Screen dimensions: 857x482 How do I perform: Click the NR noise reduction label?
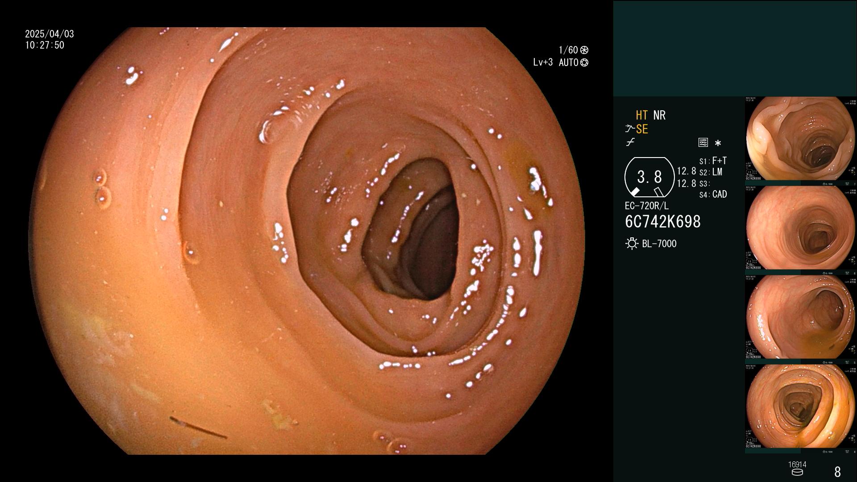(659, 115)
